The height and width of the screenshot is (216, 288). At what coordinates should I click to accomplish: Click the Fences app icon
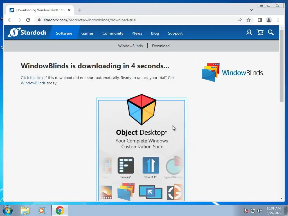coord(126,165)
